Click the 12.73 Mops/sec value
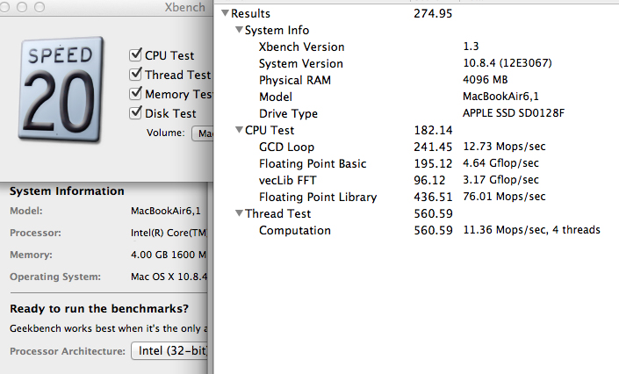 (504, 147)
